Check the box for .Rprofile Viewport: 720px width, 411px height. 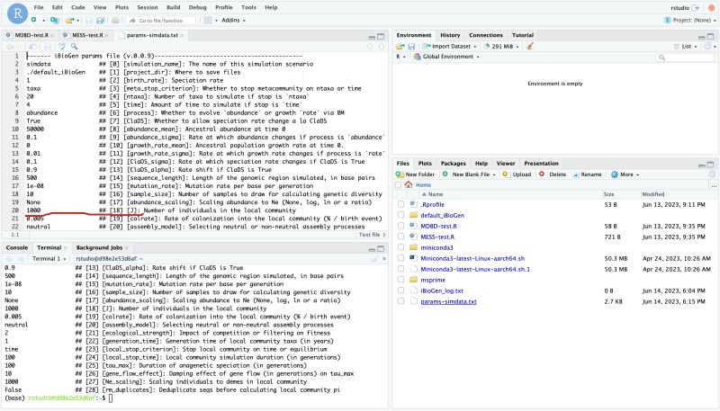tap(400, 204)
